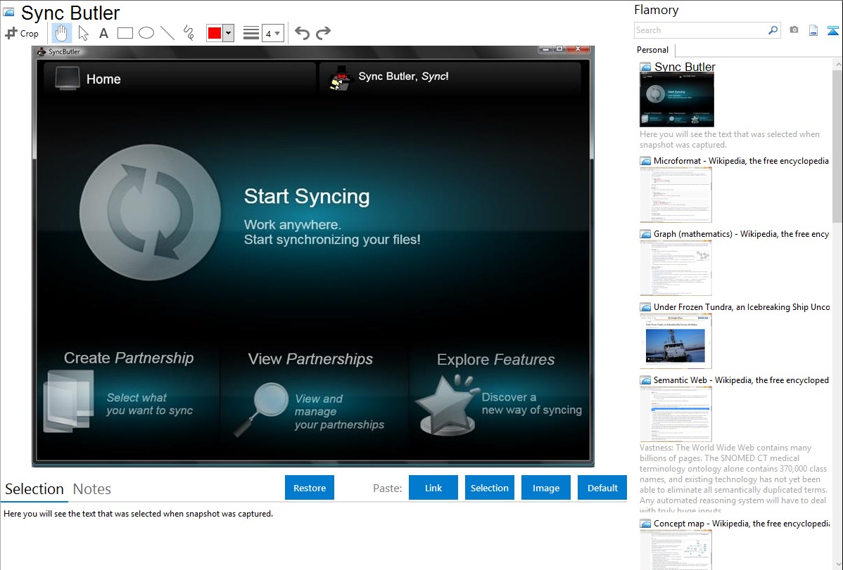Click the Graph (mathematics) snapshot title

741,234
